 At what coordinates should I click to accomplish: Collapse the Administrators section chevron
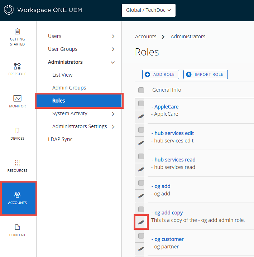(113, 62)
